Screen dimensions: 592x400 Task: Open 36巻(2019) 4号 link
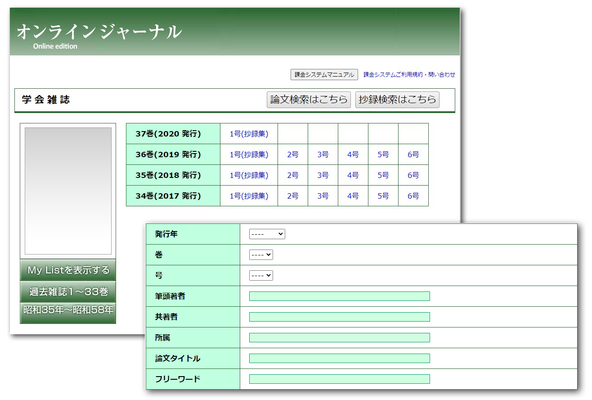click(353, 155)
